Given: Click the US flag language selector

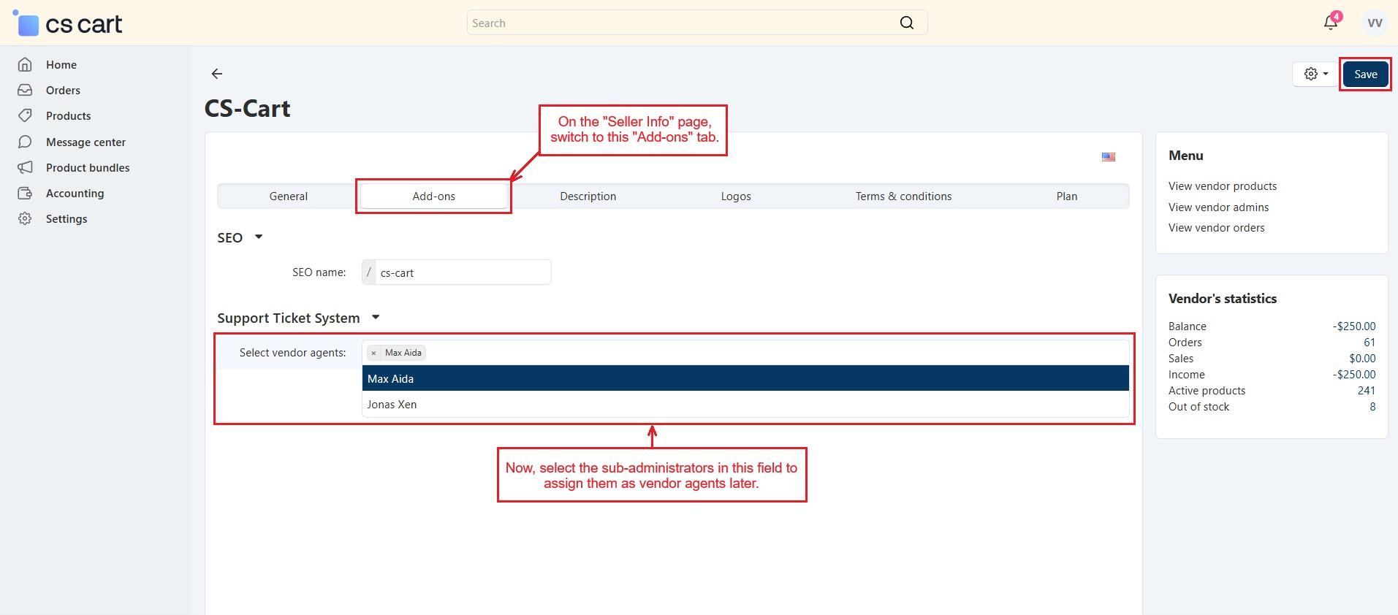Looking at the screenshot, I should 1108,157.
